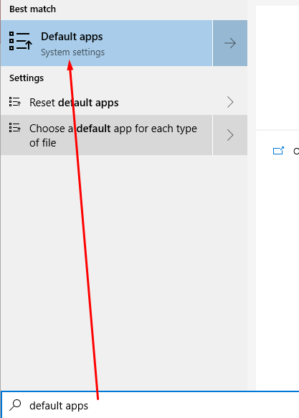Expand the chevron for Choose a default app entry

coord(230,135)
